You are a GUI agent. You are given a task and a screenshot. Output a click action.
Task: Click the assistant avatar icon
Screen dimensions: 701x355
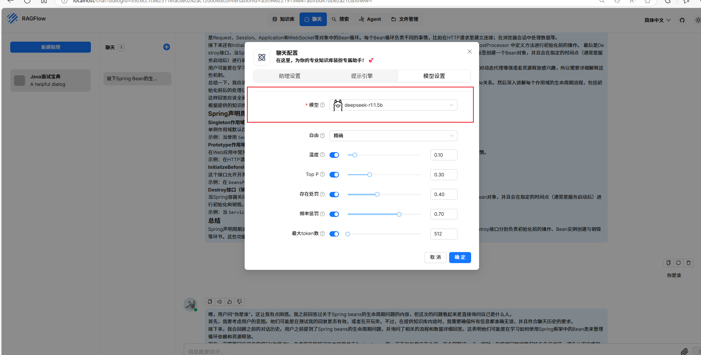coord(190,304)
